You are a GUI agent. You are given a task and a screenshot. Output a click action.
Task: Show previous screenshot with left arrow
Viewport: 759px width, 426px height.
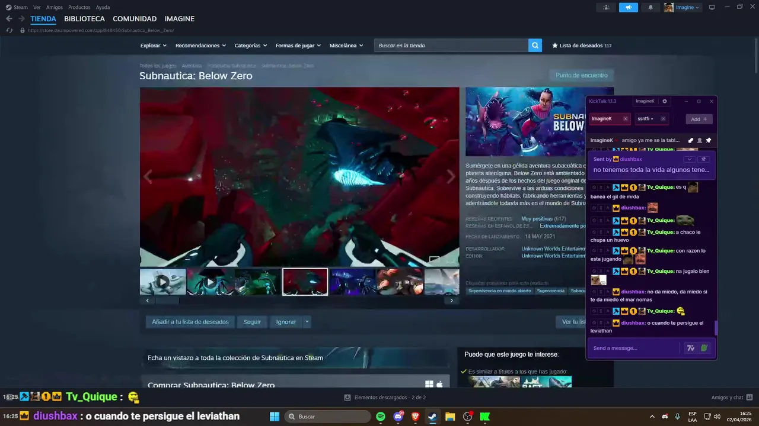148,177
